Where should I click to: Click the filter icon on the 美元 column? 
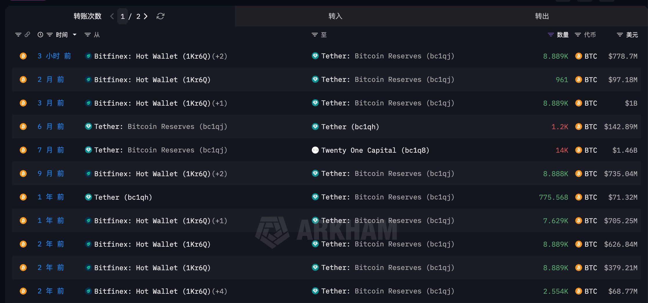(x=619, y=34)
